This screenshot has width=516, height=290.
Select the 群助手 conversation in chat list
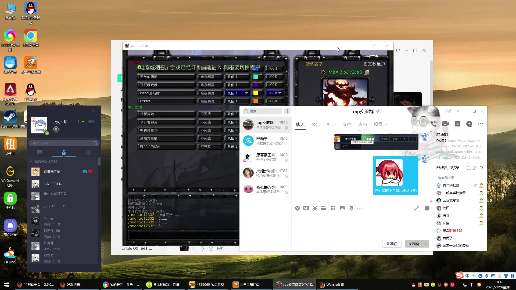pos(266,141)
